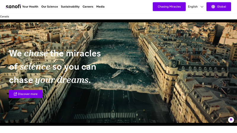This screenshot has height=133, width=237.
Task: Click the Discover more button
Action: [x=26, y=94]
